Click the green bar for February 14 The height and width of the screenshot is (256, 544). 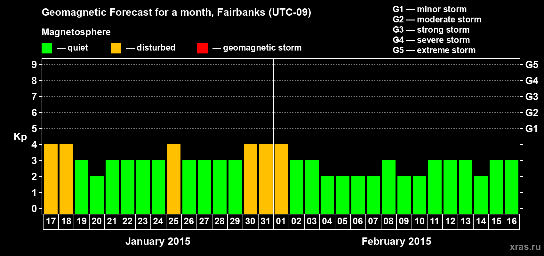[481, 195]
